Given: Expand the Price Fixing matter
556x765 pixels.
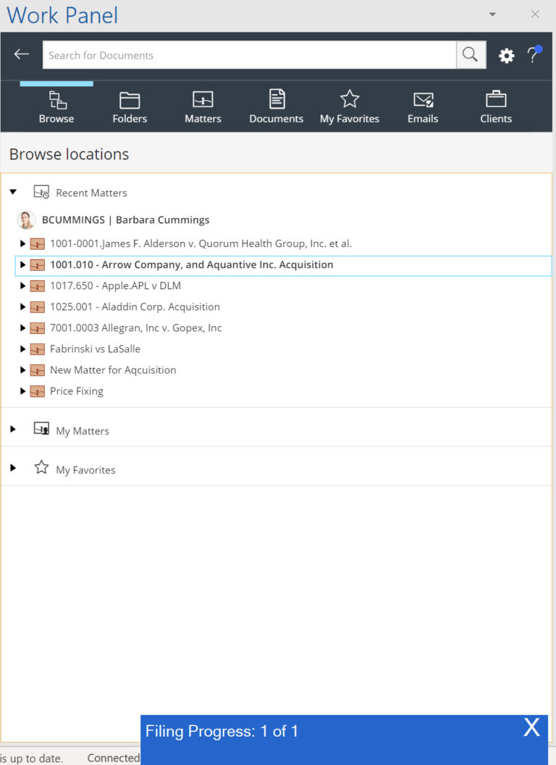Looking at the screenshot, I should click(22, 391).
